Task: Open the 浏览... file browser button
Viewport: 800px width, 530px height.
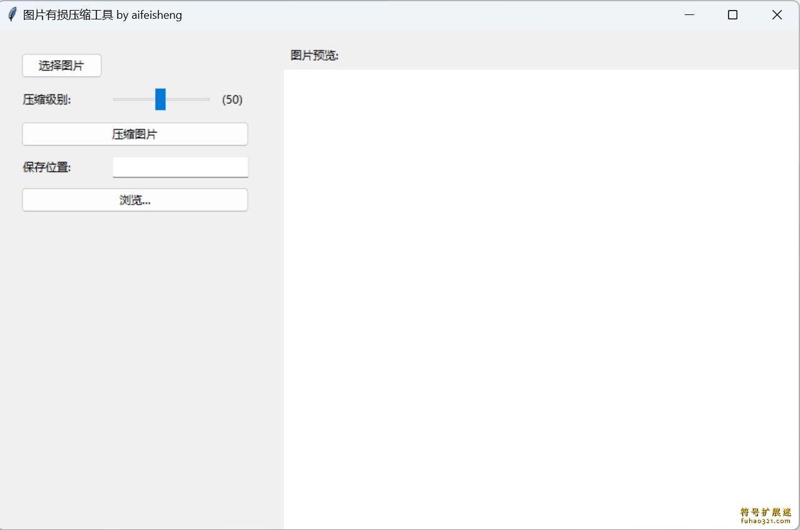Action: [135, 200]
